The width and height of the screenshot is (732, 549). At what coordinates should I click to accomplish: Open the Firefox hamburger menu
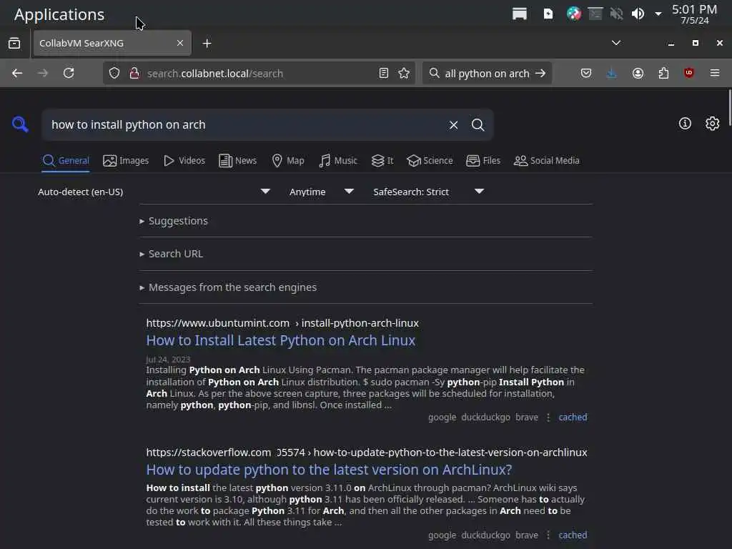(x=715, y=74)
